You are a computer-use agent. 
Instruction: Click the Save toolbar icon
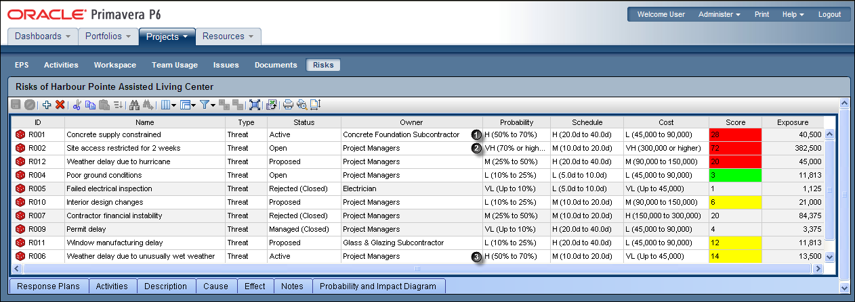click(16, 105)
